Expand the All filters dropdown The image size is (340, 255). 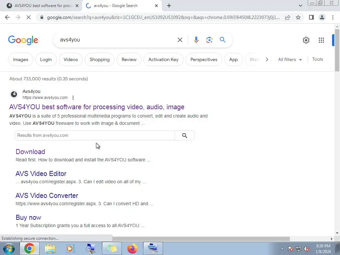click(290, 59)
